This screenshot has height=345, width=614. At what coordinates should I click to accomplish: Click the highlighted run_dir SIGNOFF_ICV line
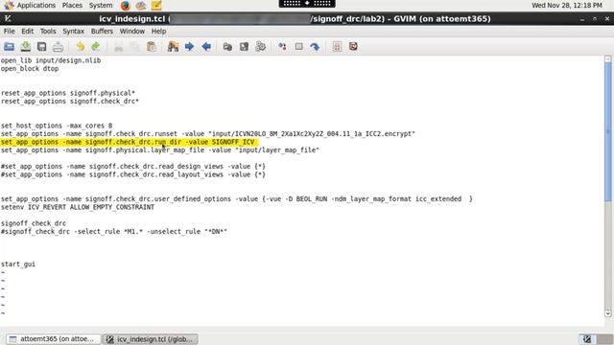[130, 142]
